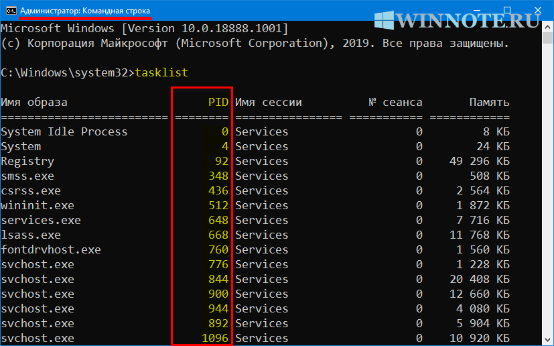Click memory value "1 560 КБ"
The image size is (554, 346).
click(x=483, y=249)
